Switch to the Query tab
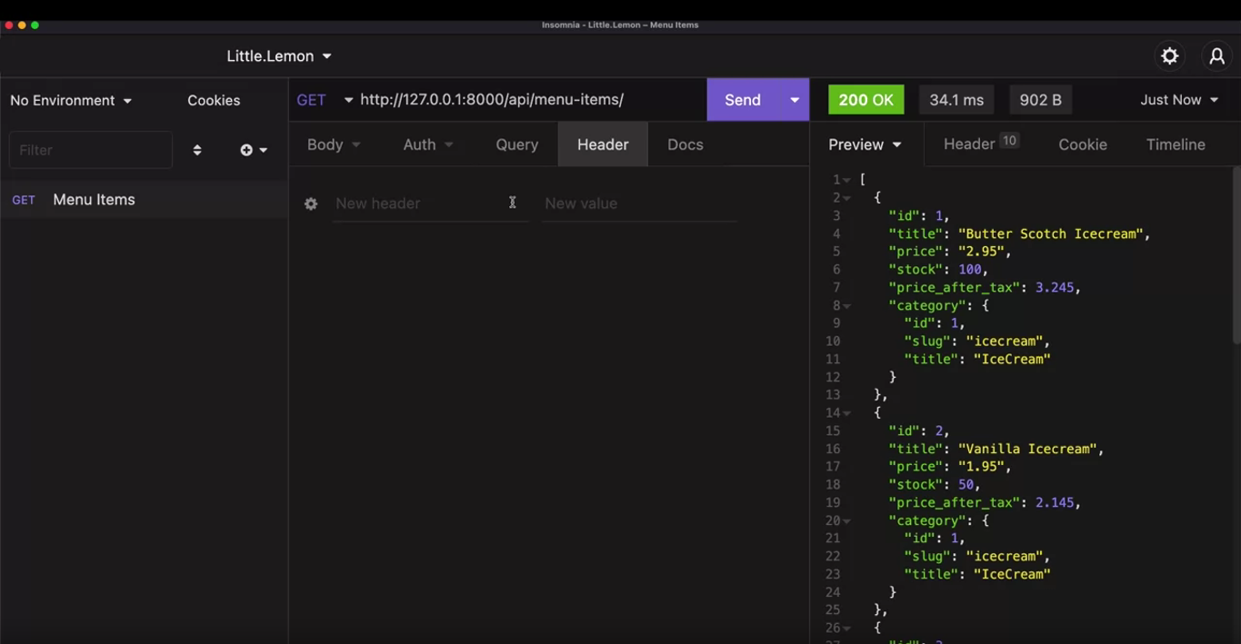 (516, 144)
